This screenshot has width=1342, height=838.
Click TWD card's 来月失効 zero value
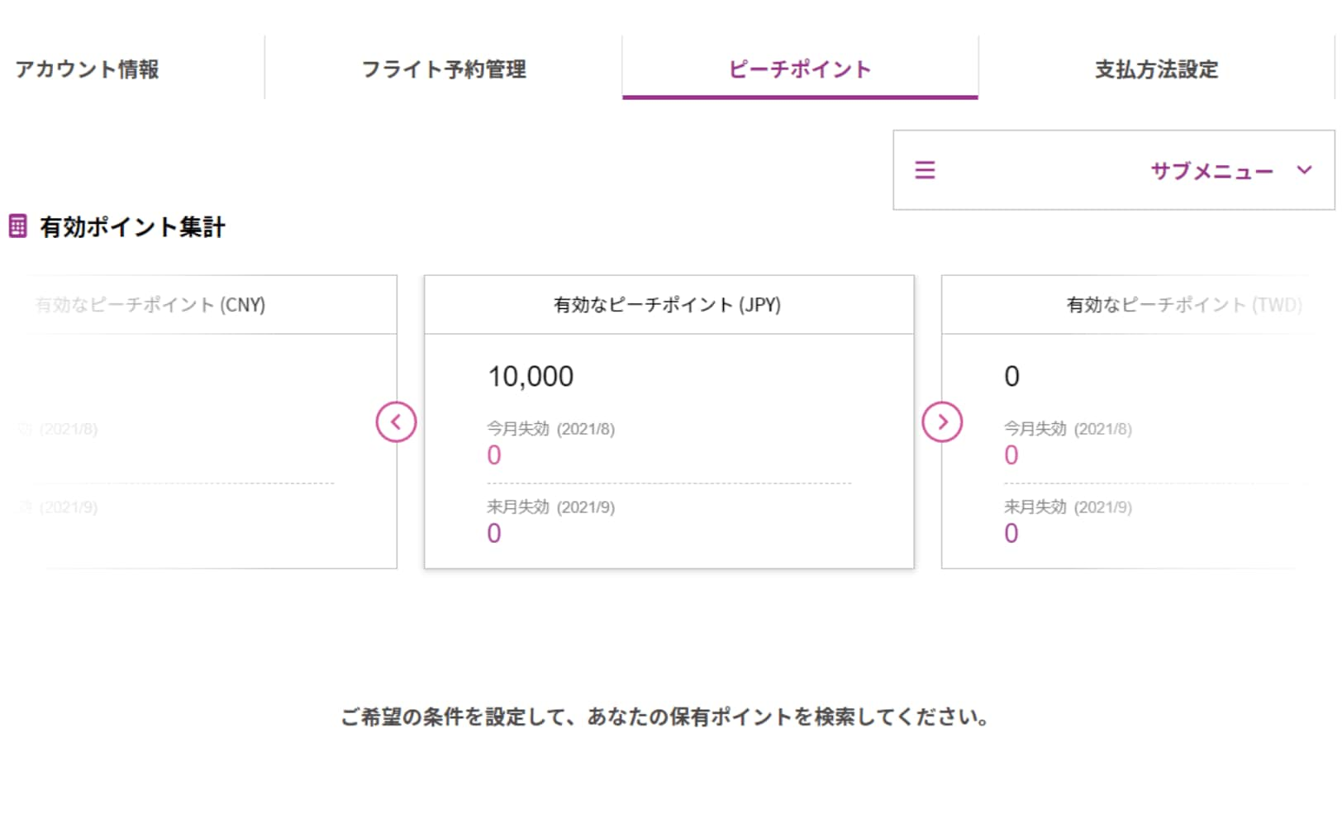coord(1011,534)
